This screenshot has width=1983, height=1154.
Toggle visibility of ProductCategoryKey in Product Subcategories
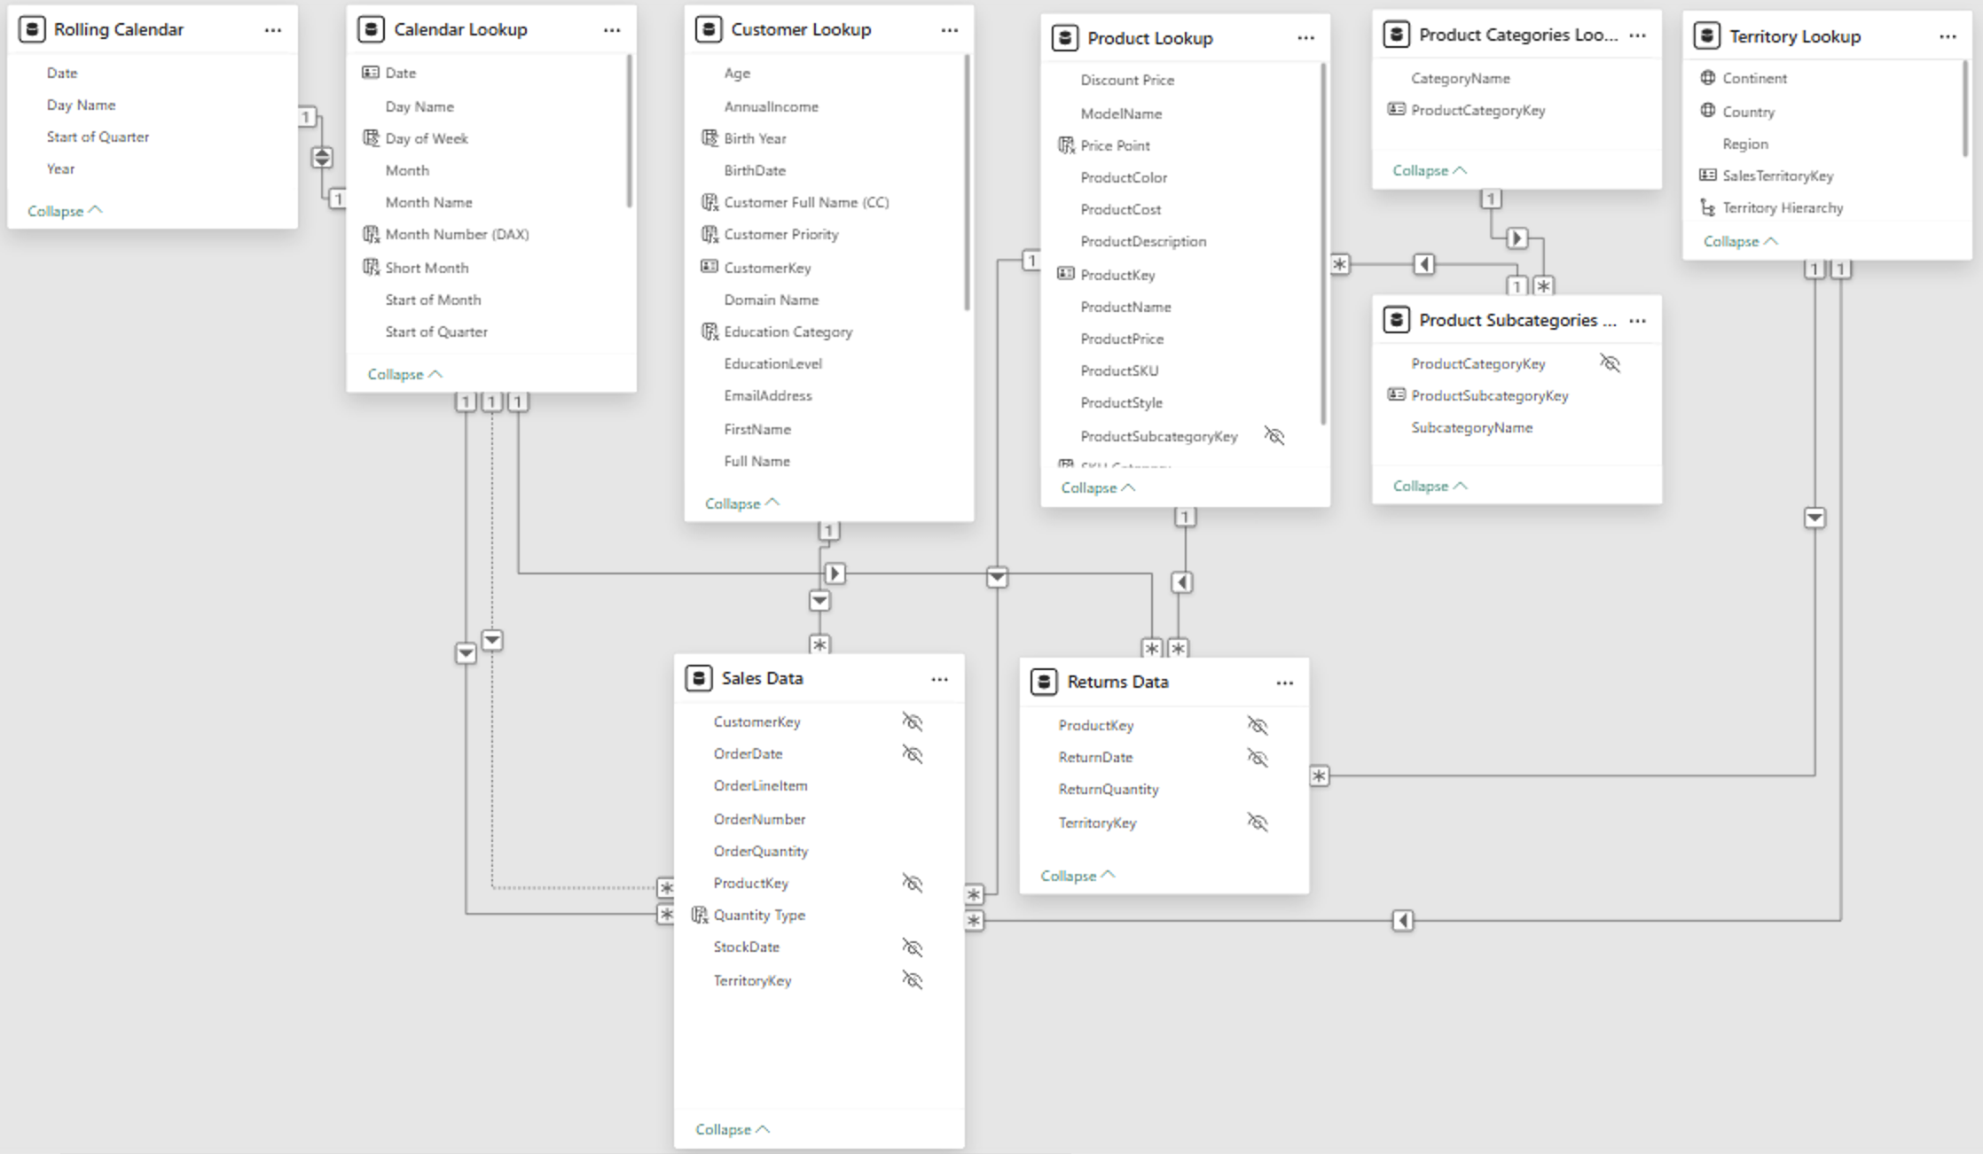pos(1610,363)
